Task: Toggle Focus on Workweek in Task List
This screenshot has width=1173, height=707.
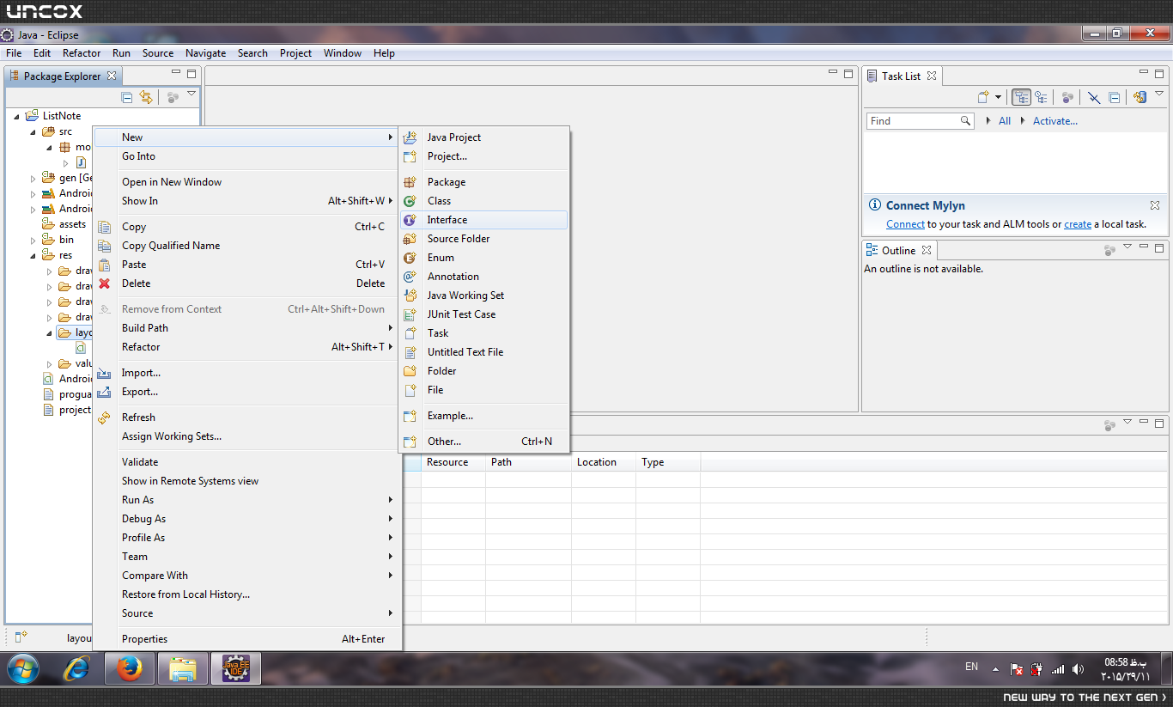Action: coord(1067,97)
